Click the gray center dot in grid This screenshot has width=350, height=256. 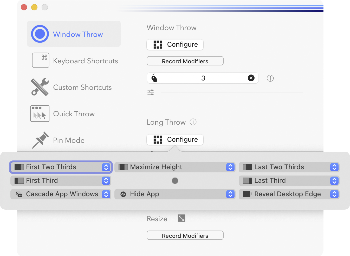tap(175, 180)
